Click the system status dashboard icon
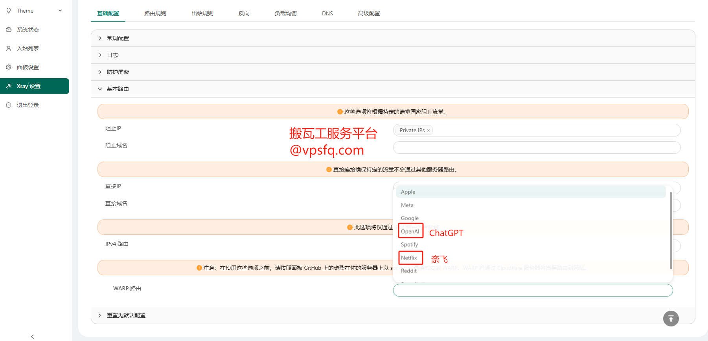This screenshot has width=708, height=341. [x=9, y=29]
